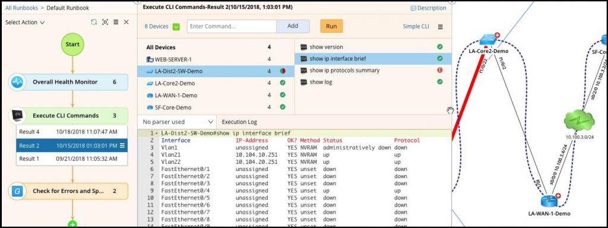This screenshot has height=228, width=608.
Task: Click CLI icon beside show version
Action: [x=303, y=47]
